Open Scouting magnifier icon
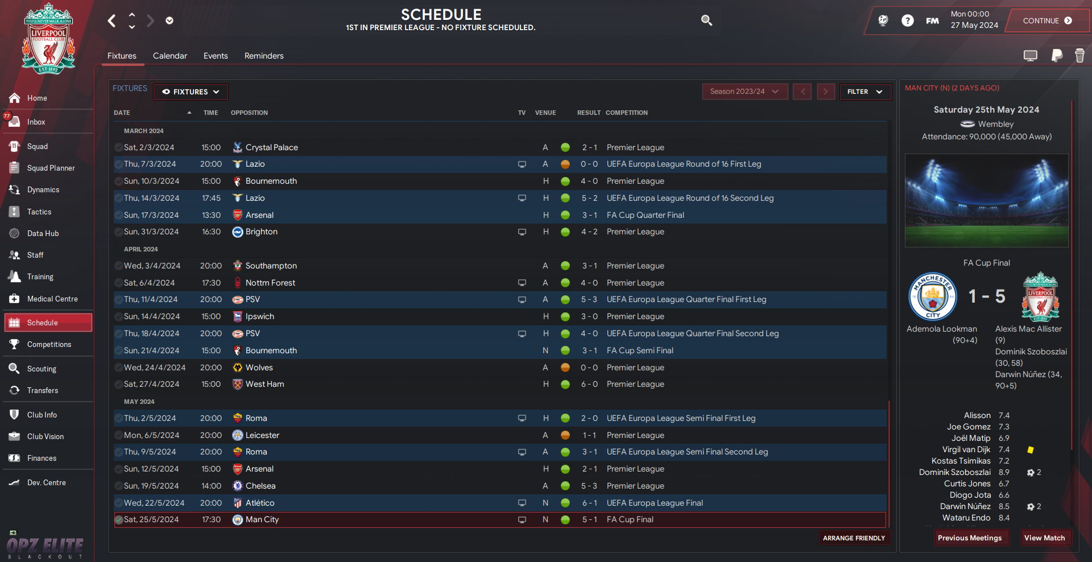Image resolution: width=1092 pixels, height=562 pixels. 15,369
